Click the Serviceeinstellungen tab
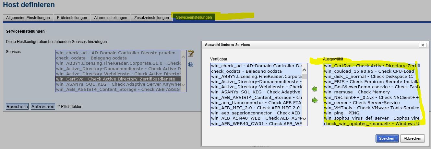 pyautogui.click(x=194, y=18)
